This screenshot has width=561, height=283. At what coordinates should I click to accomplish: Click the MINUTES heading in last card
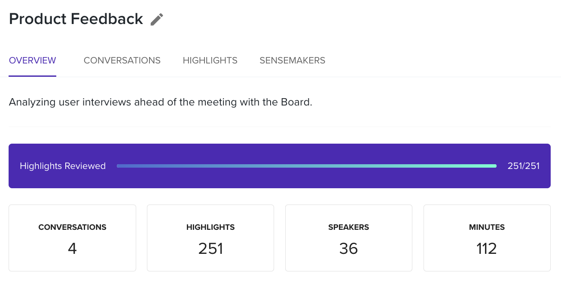pos(487,227)
